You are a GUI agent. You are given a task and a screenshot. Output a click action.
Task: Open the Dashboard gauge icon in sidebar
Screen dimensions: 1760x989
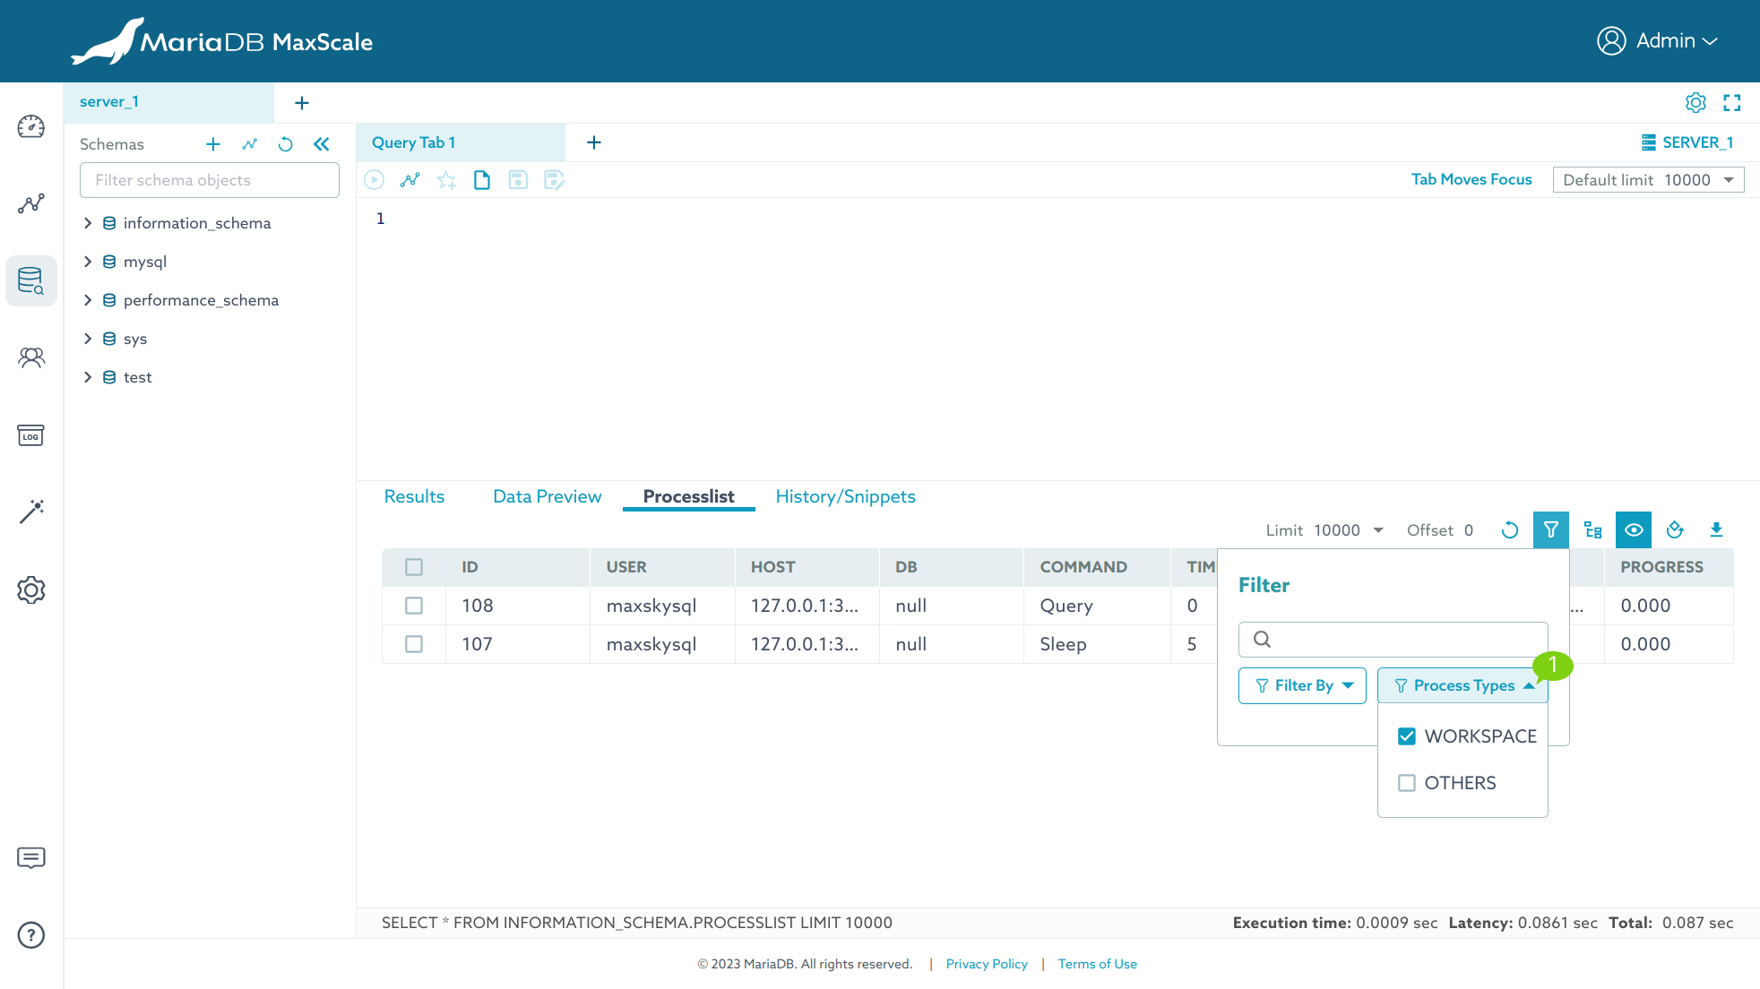(x=30, y=126)
